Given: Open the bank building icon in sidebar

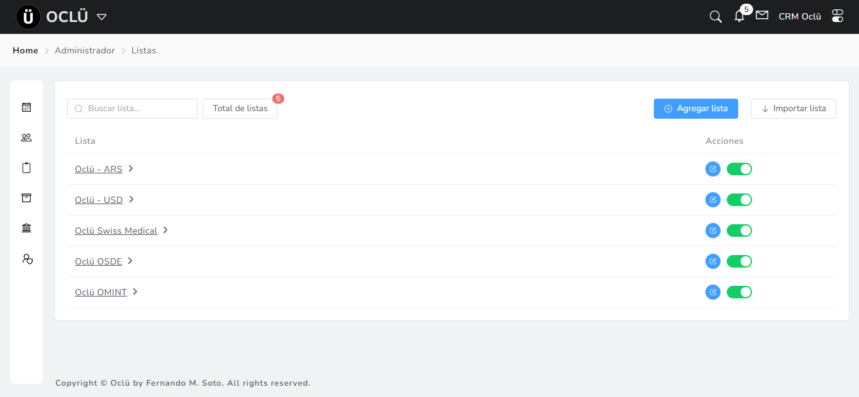Looking at the screenshot, I should pos(26,228).
